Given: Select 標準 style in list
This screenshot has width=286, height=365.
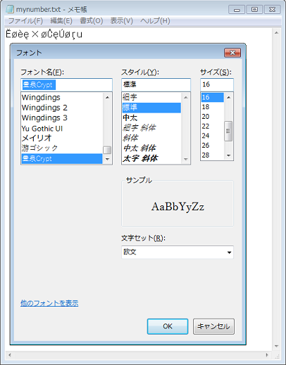Looking at the screenshot, I should (x=151, y=108).
